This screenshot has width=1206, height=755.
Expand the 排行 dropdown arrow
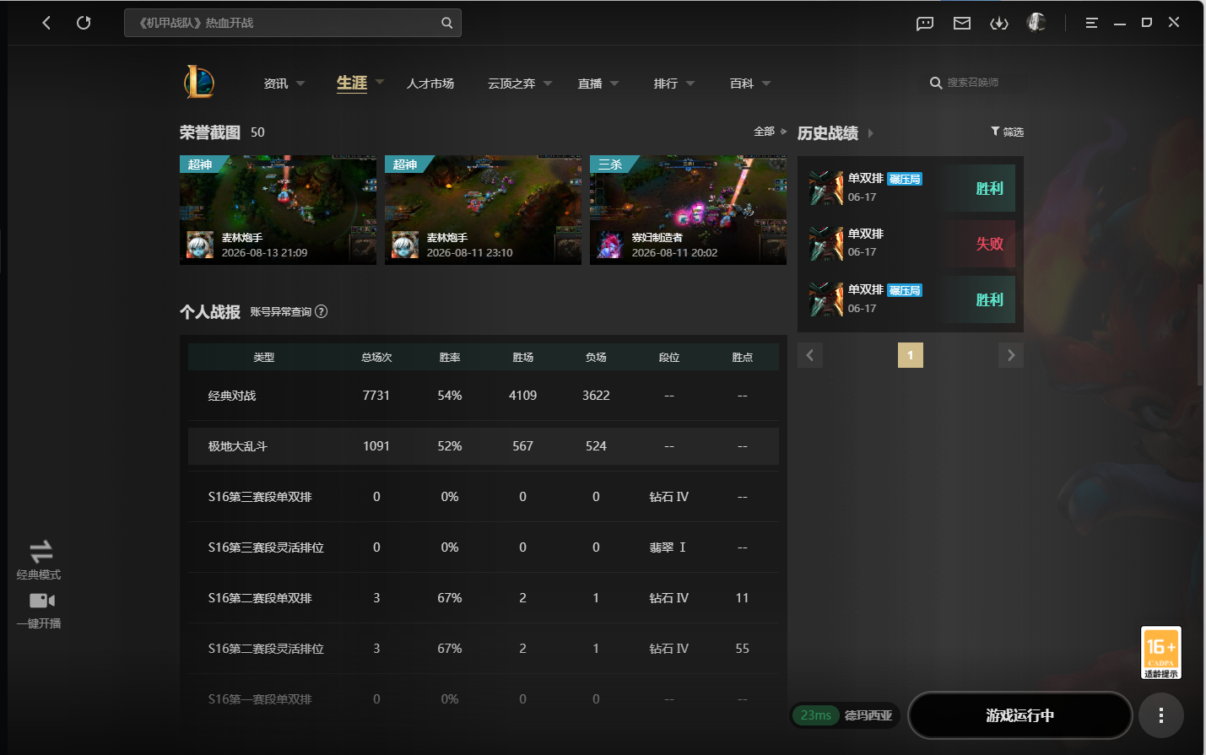(x=690, y=84)
